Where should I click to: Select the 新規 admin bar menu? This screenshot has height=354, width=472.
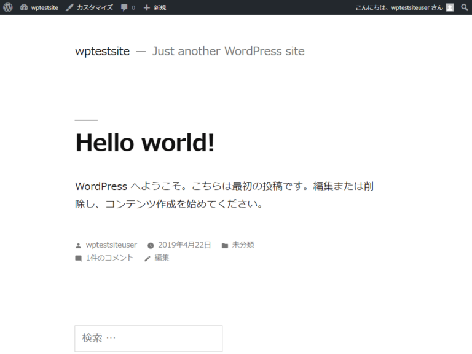tap(160, 7)
